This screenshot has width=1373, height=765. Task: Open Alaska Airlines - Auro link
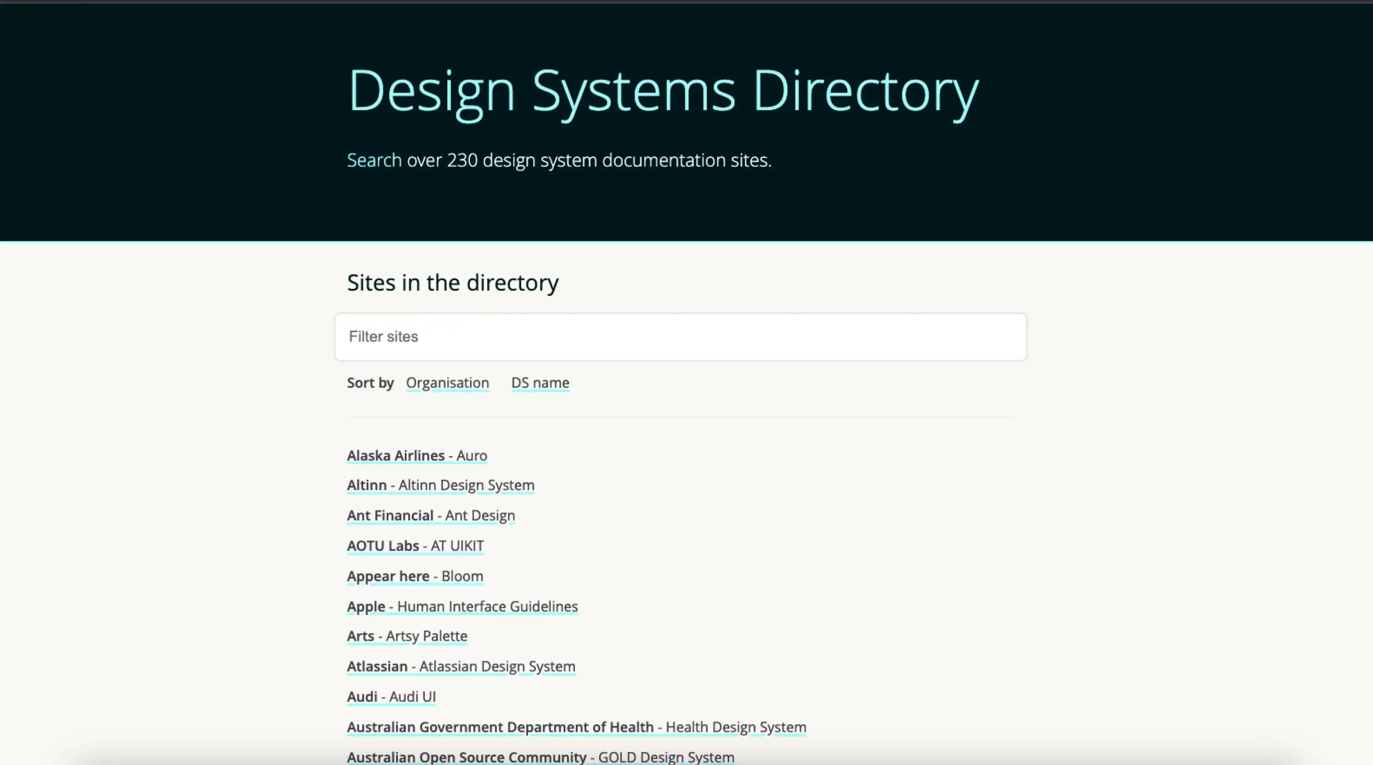click(x=417, y=456)
